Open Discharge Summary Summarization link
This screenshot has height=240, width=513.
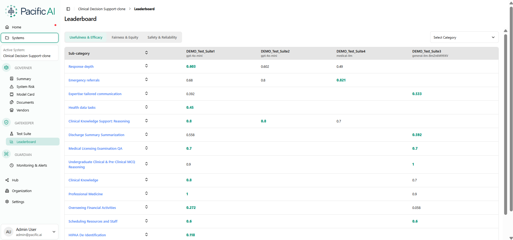point(96,135)
